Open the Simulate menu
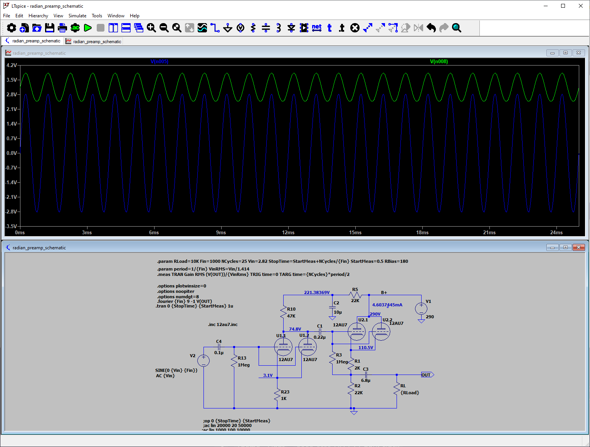590x447 pixels. point(77,16)
